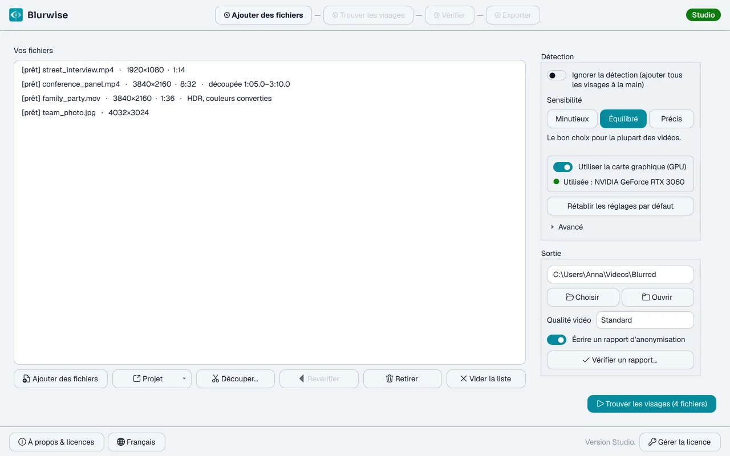The image size is (730, 456).
Task: Open the Qualité vidéo Standard dropdown
Action: coord(645,320)
